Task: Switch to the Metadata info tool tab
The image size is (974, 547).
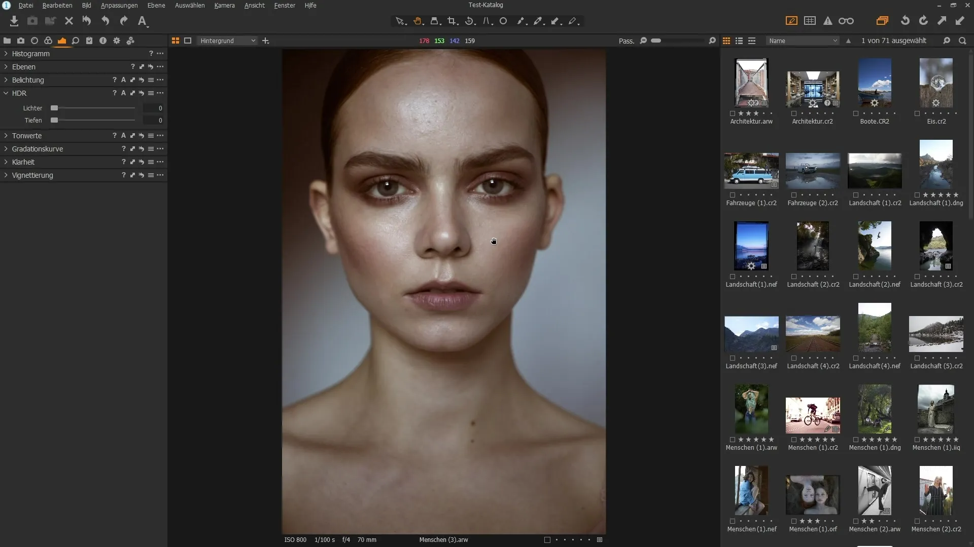Action: click(103, 41)
